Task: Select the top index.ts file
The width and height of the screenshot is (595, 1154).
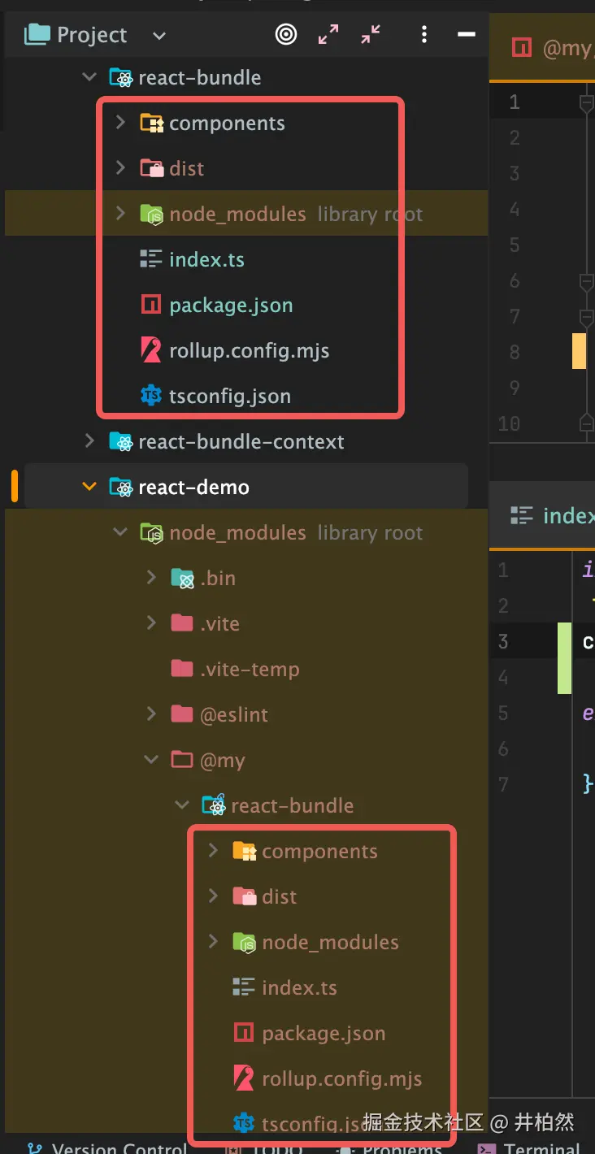Action: coord(206,259)
